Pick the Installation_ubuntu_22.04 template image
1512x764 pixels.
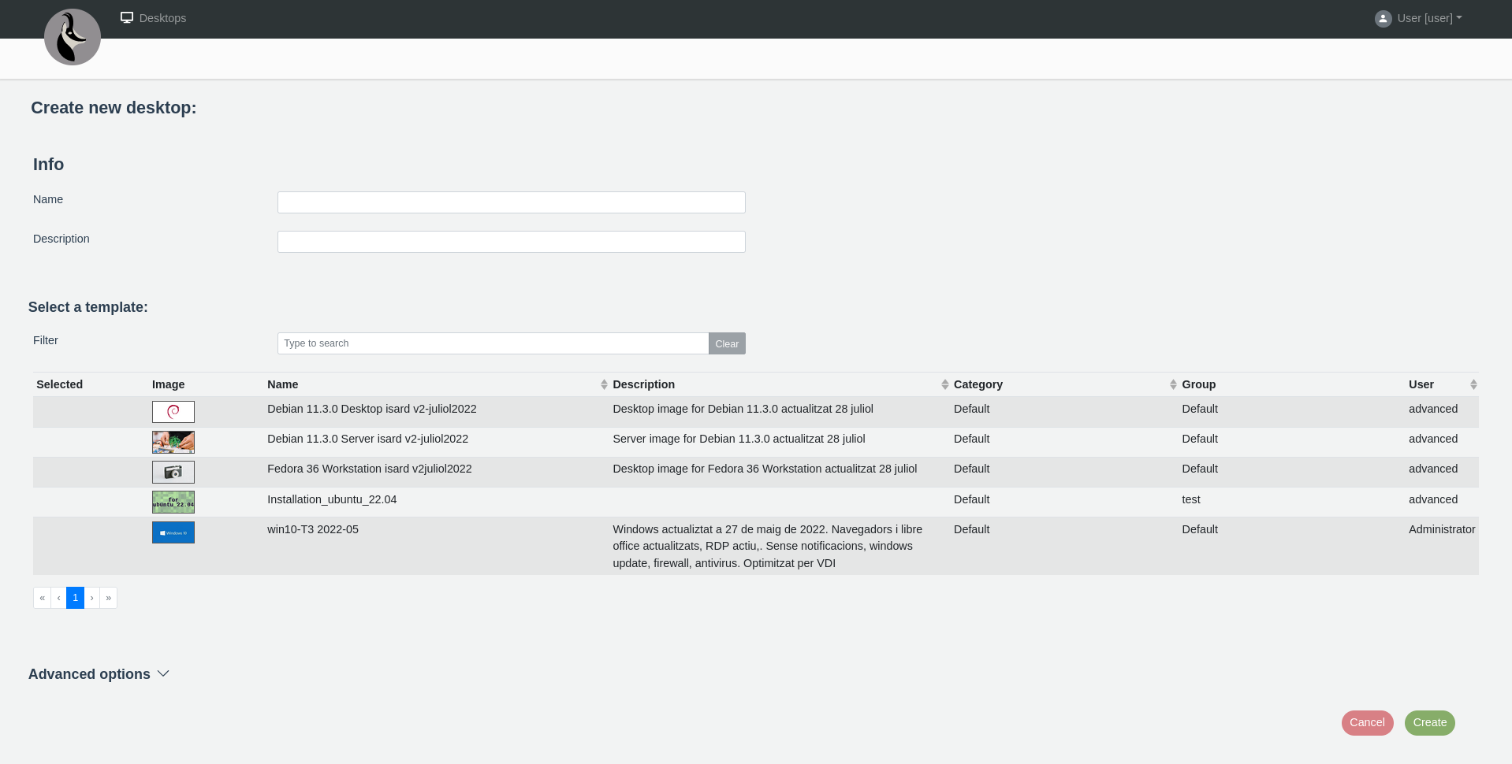[x=173, y=502]
